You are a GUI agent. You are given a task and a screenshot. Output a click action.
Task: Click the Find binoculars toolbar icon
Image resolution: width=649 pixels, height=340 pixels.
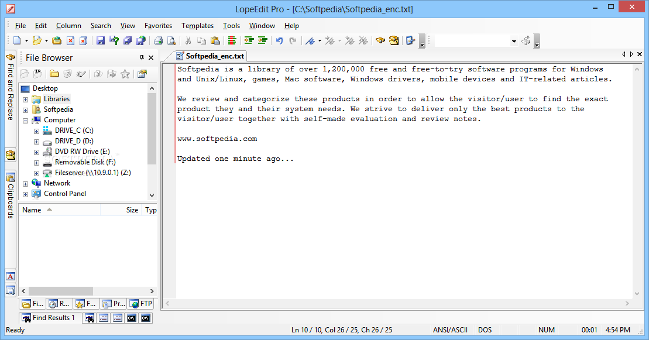coord(380,40)
